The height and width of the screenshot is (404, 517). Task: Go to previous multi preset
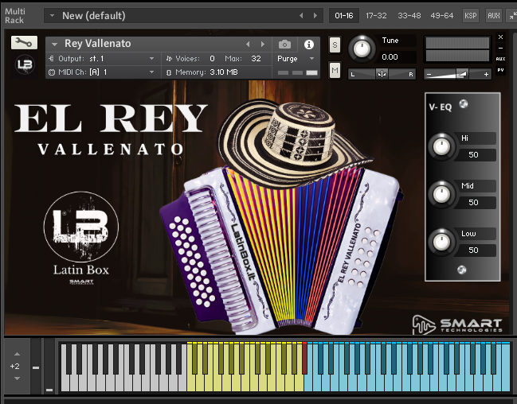click(x=301, y=15)
